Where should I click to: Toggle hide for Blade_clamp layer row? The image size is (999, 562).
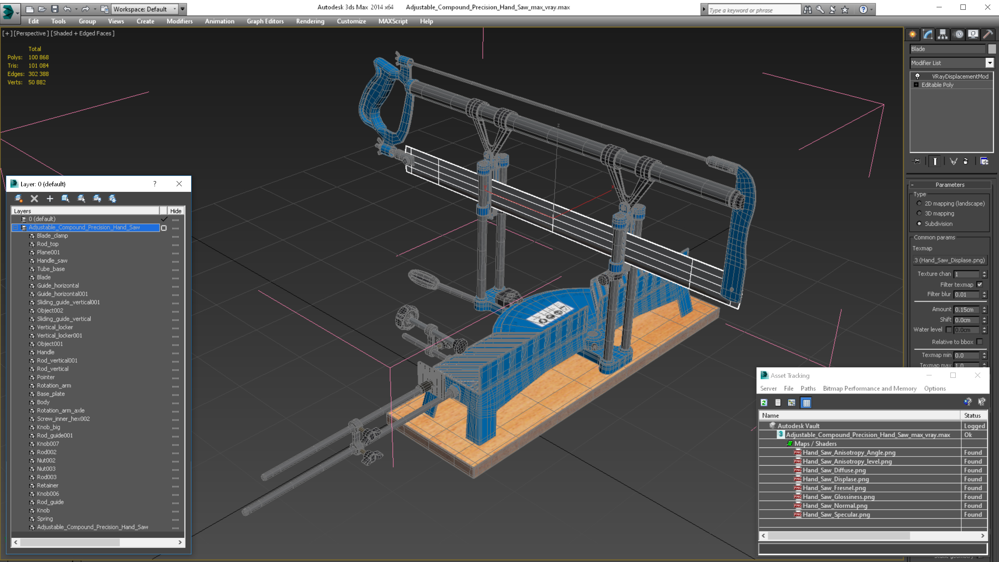175,236
